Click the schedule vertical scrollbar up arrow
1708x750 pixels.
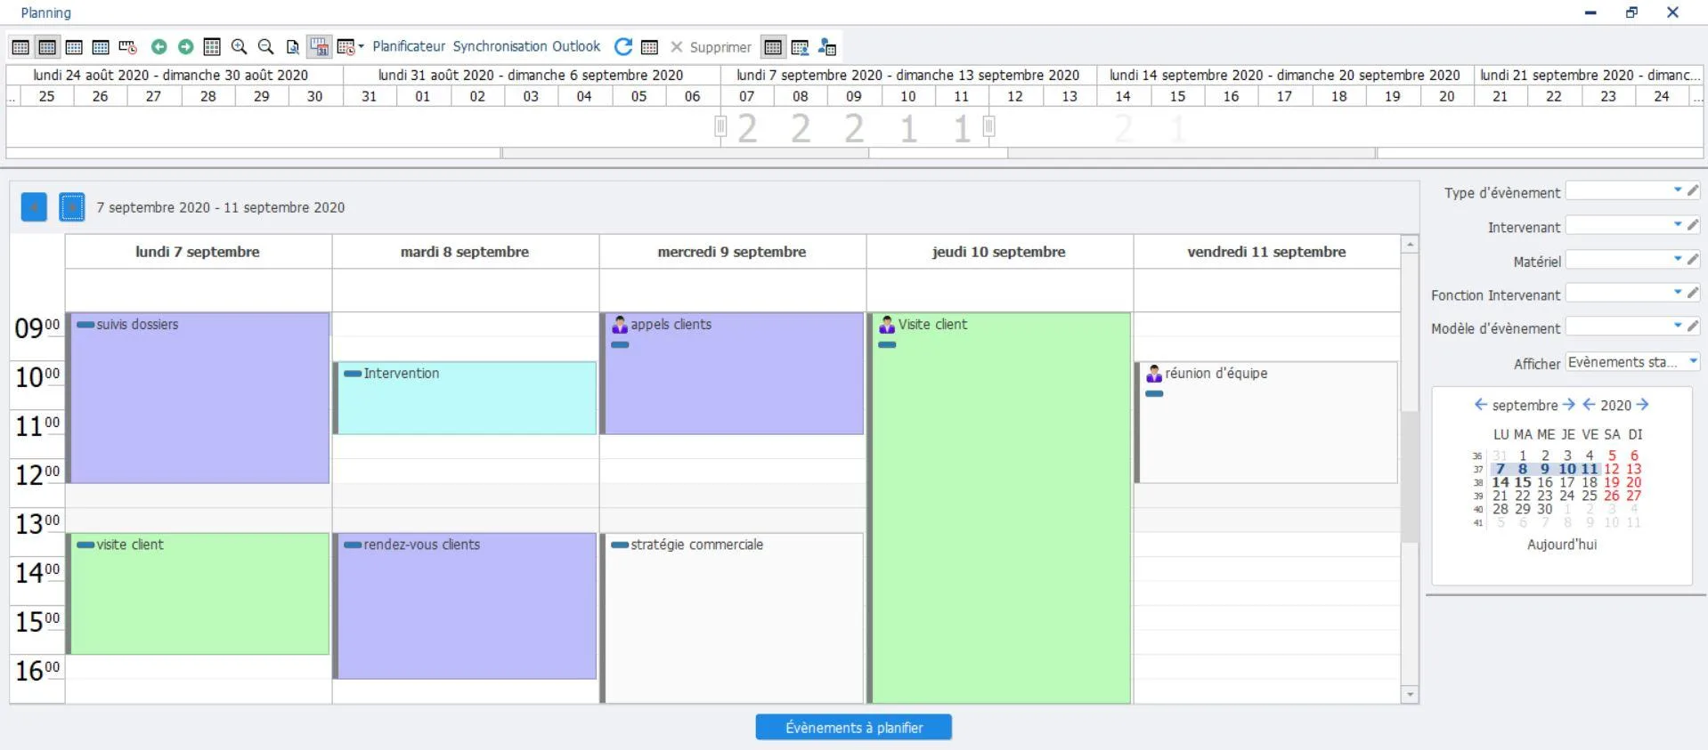(1410, 244)
